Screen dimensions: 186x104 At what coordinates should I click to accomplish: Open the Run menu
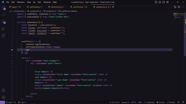pyautogui.click(x=40, y=2)
